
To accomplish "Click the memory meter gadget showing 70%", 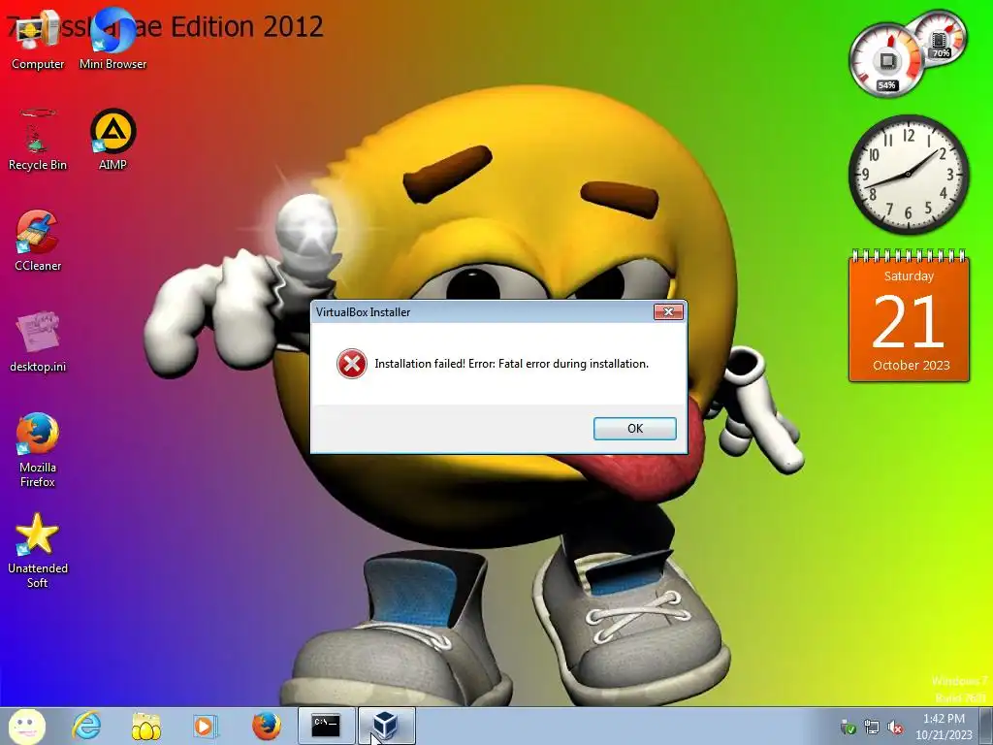I will pos(940,37).
